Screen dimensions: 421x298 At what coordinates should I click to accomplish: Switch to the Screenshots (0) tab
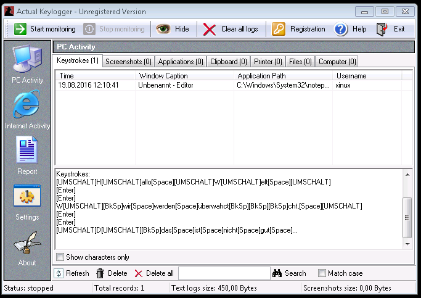128,62
